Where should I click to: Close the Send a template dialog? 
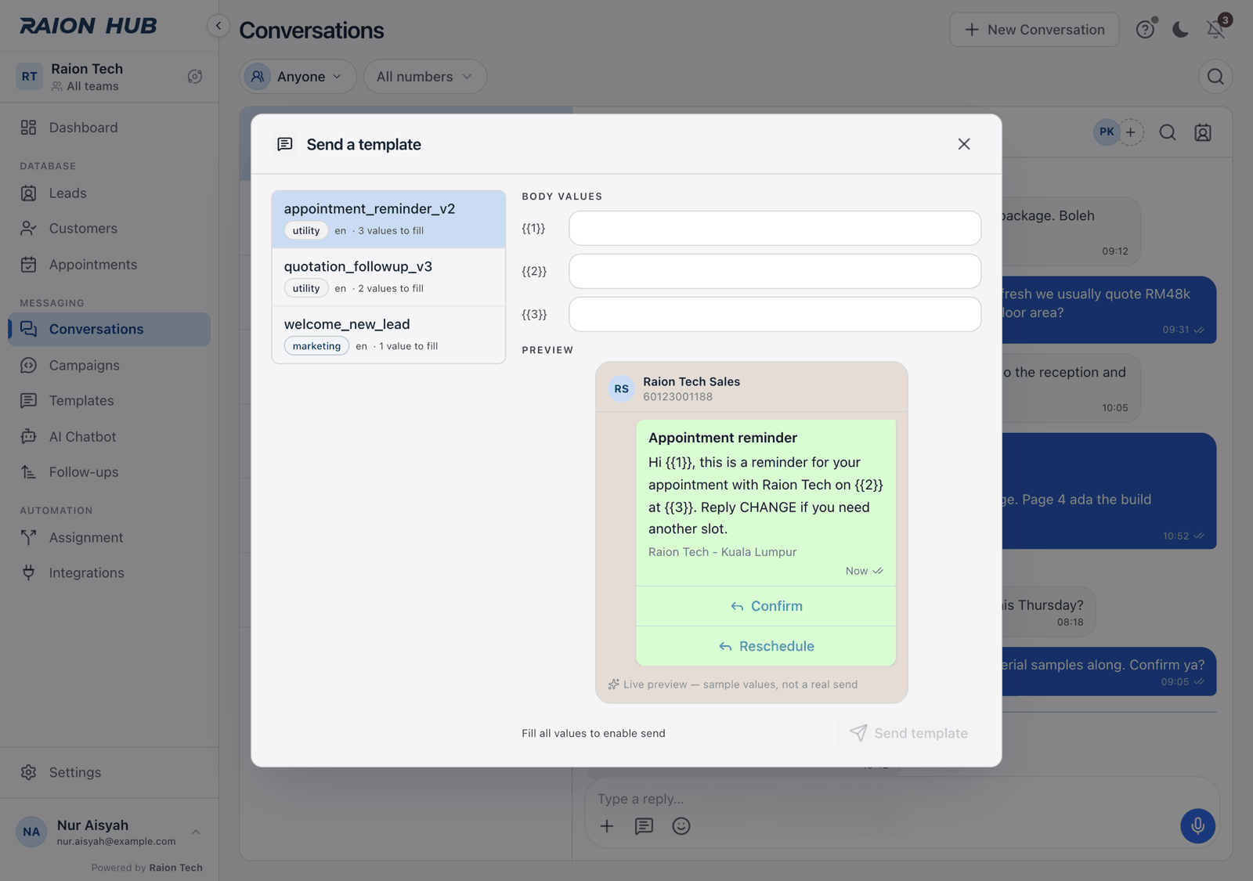point(964,144)
